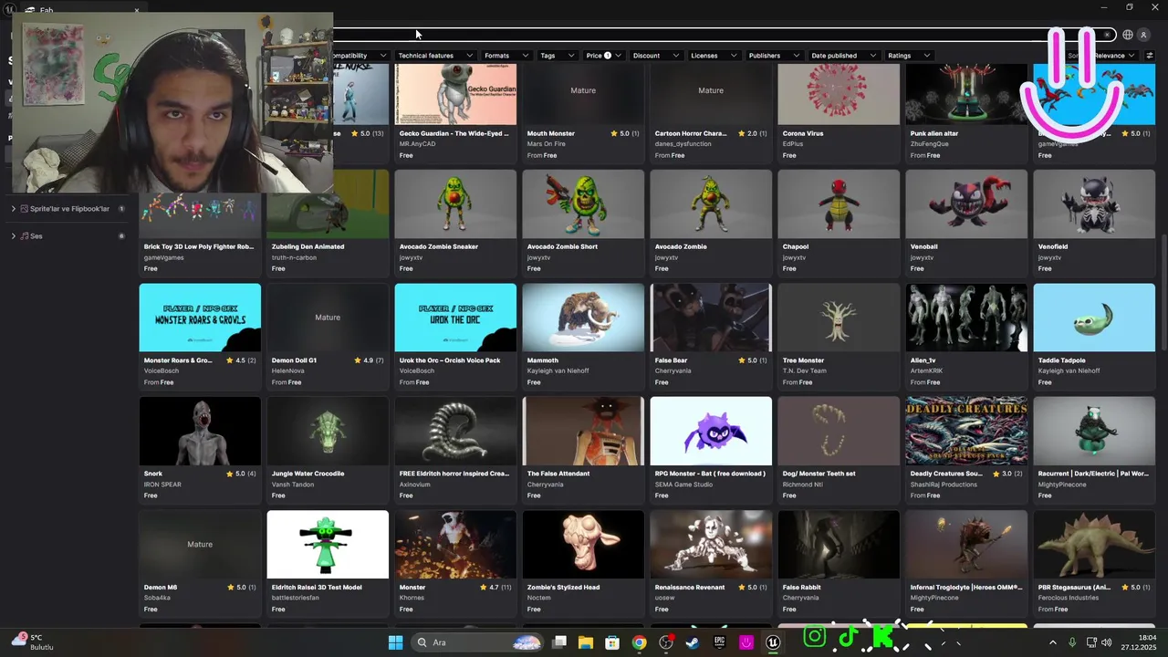
Task: Click the page vertical scrollbar
Action: 1163,292
